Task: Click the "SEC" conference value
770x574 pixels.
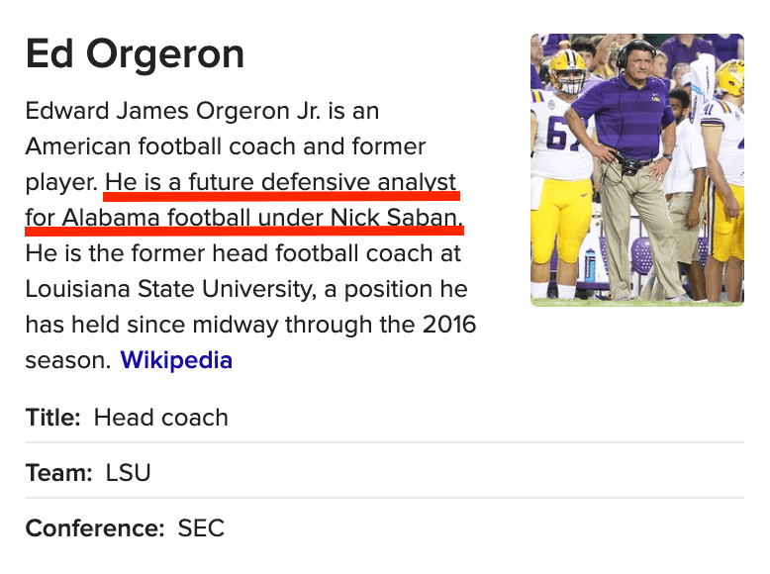Action: click(201, 528)
